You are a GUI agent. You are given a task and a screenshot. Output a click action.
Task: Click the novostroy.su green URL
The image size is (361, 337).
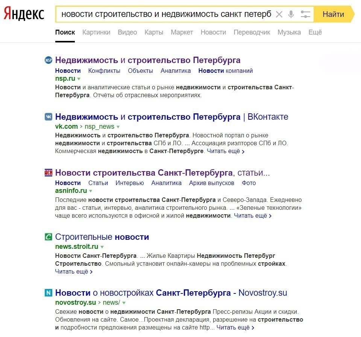[76, 302]
